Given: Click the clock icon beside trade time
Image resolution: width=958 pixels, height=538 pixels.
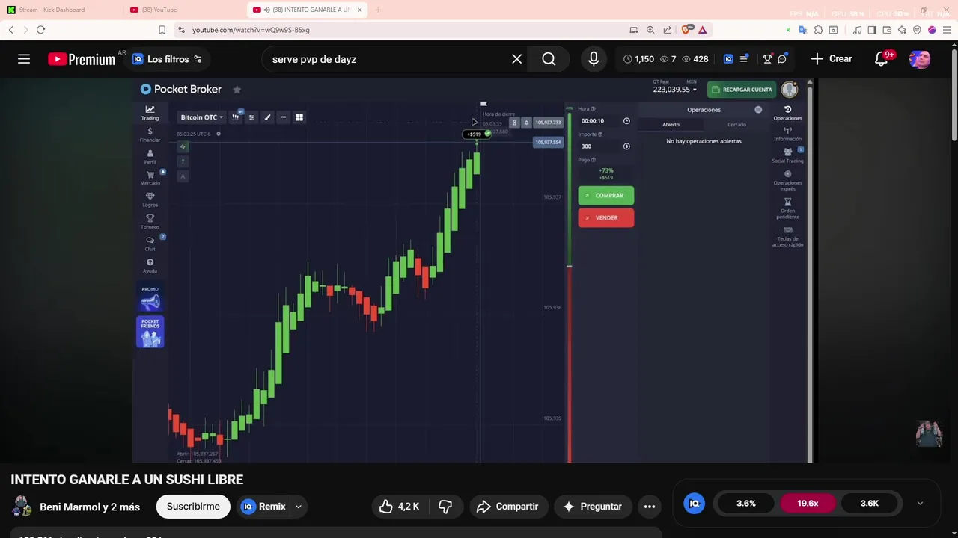Looking at the screenshot, I should point(626,121).
